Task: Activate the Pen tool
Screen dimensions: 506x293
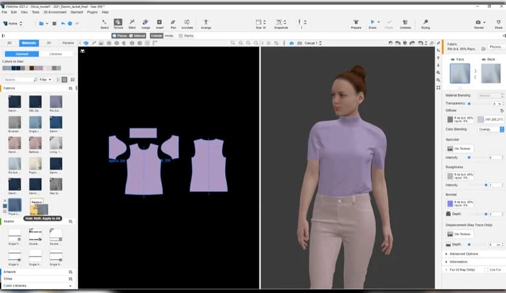Action: [173, 23]
